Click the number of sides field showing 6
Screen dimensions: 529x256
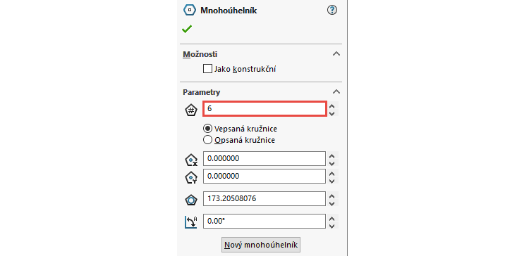pyautogui.click(x=264, y=109)
